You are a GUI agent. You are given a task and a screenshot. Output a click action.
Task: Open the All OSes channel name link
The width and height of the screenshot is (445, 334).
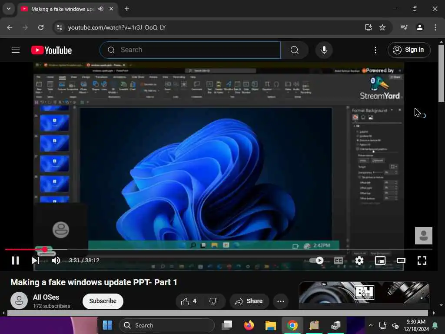[x=46, y=297]
